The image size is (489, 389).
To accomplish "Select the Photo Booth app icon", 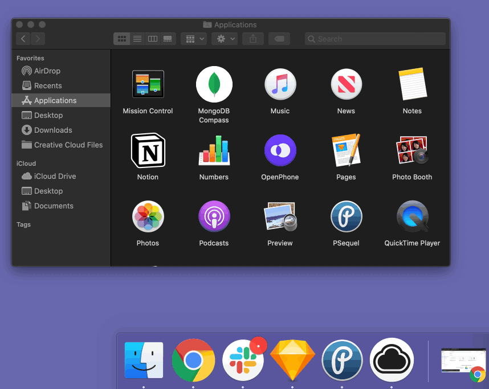I will coord(412,150).
